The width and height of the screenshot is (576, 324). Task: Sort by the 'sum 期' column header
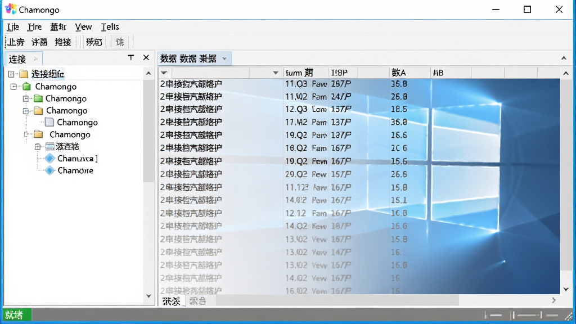click(x=305, y=73)
